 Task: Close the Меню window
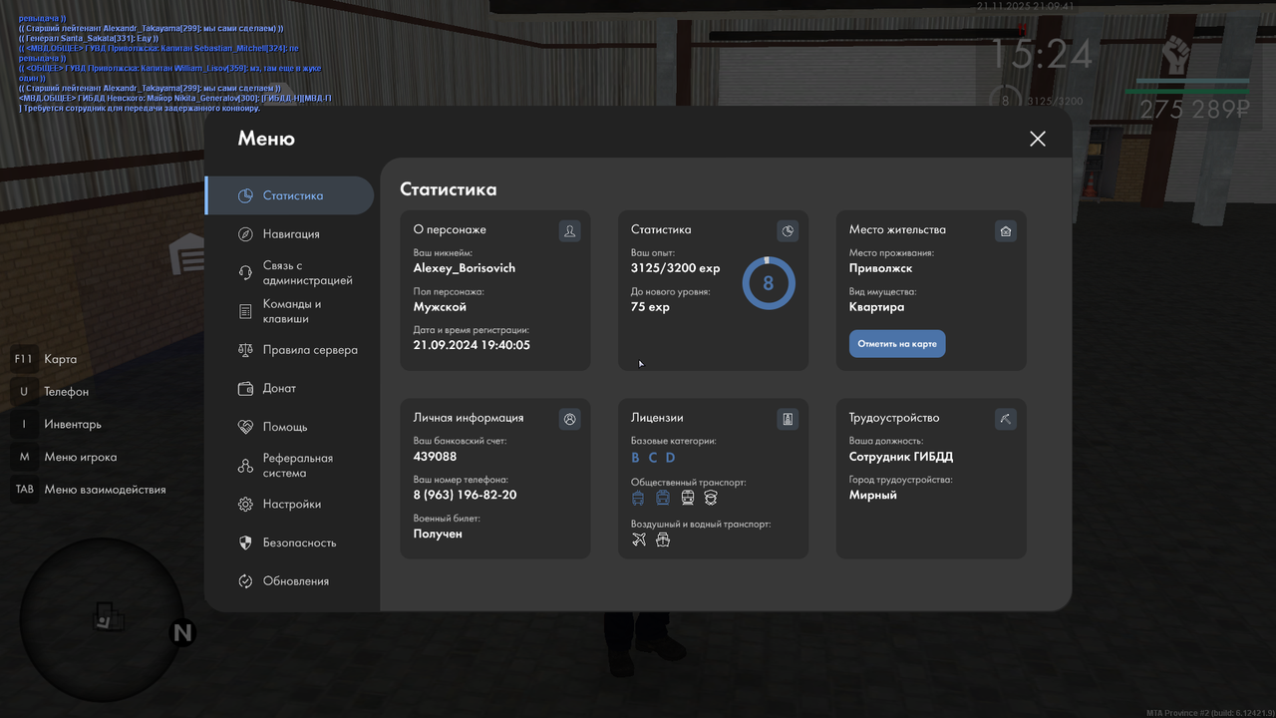1038,139
